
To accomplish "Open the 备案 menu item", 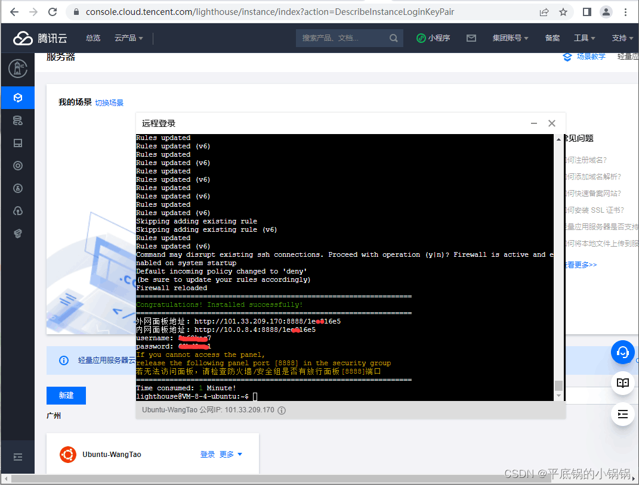I will pos(552,38).
